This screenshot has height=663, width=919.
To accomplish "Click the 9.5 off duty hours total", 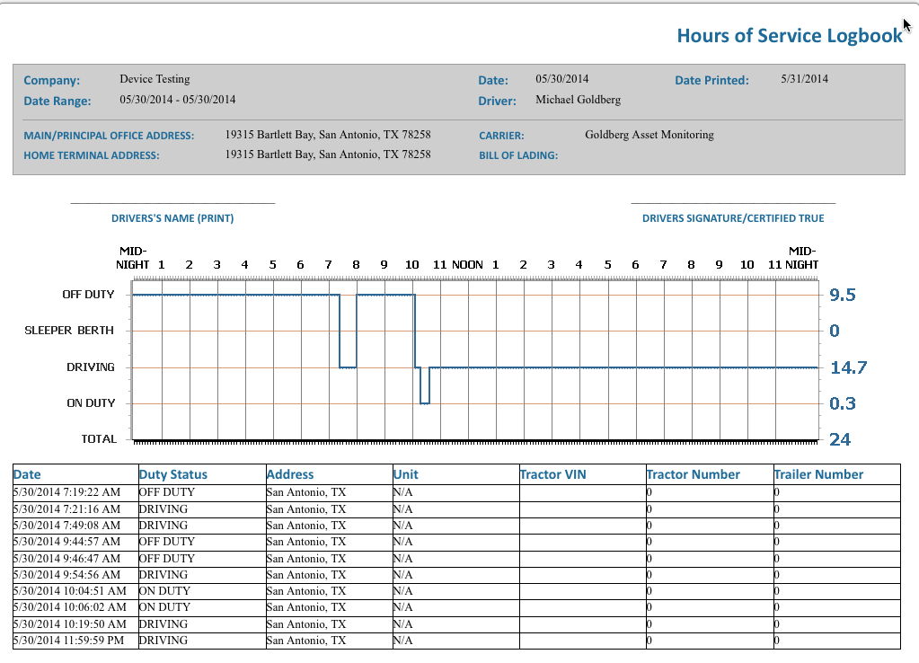I will click(842, 296).
